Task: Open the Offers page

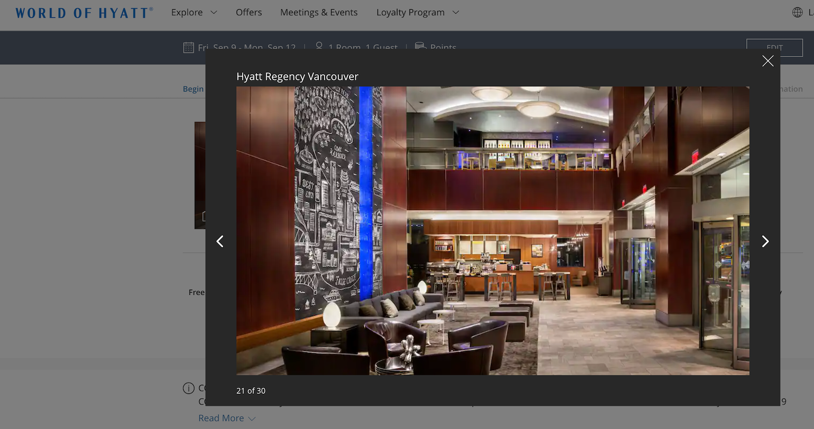Action: (249, 12)
